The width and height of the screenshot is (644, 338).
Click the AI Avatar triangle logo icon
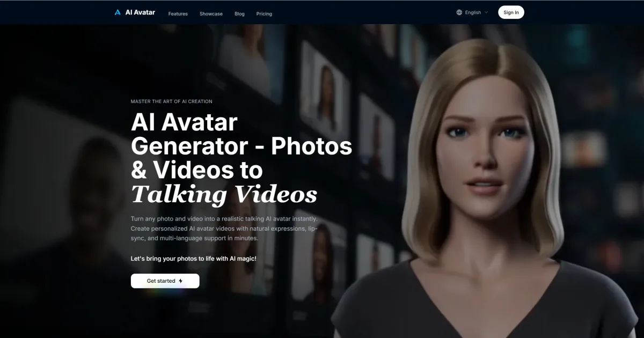pos(117,12)
